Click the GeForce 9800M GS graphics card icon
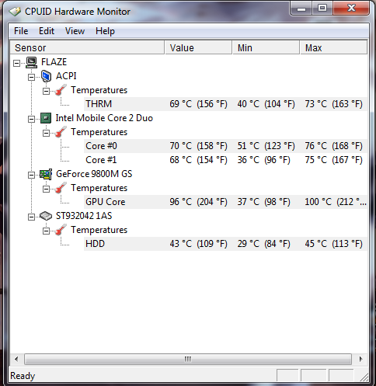Viewport: 376px width, 386px height. tap(46, 174)
